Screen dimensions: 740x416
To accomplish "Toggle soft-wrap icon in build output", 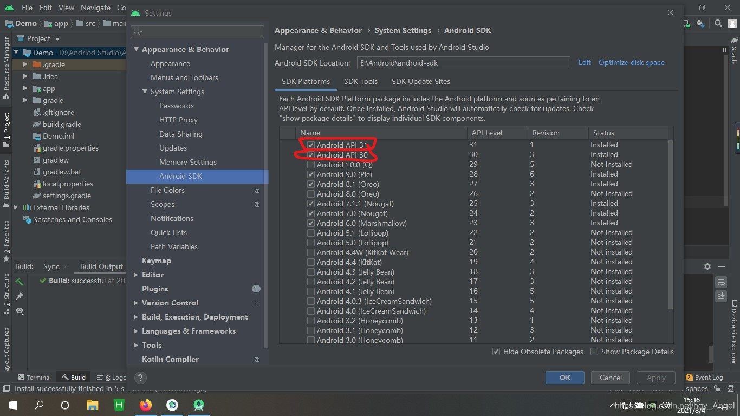I will [720, 282].
